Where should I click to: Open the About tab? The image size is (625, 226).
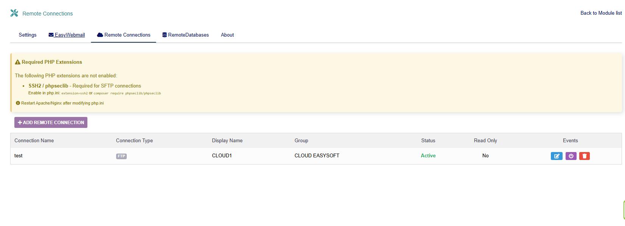point(227,35)
